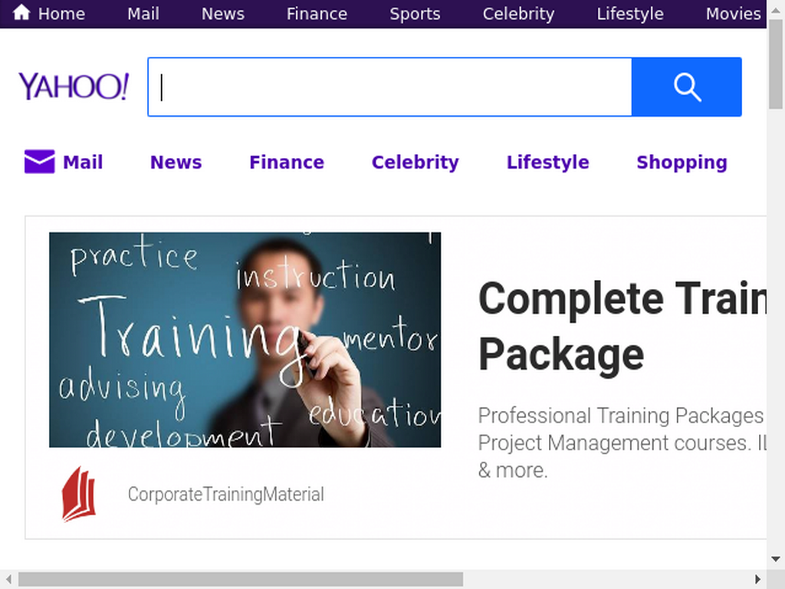Click the horizontal scrollbar left arrow
This screenshot has height=589, width=785.
(x=8, y=579)
